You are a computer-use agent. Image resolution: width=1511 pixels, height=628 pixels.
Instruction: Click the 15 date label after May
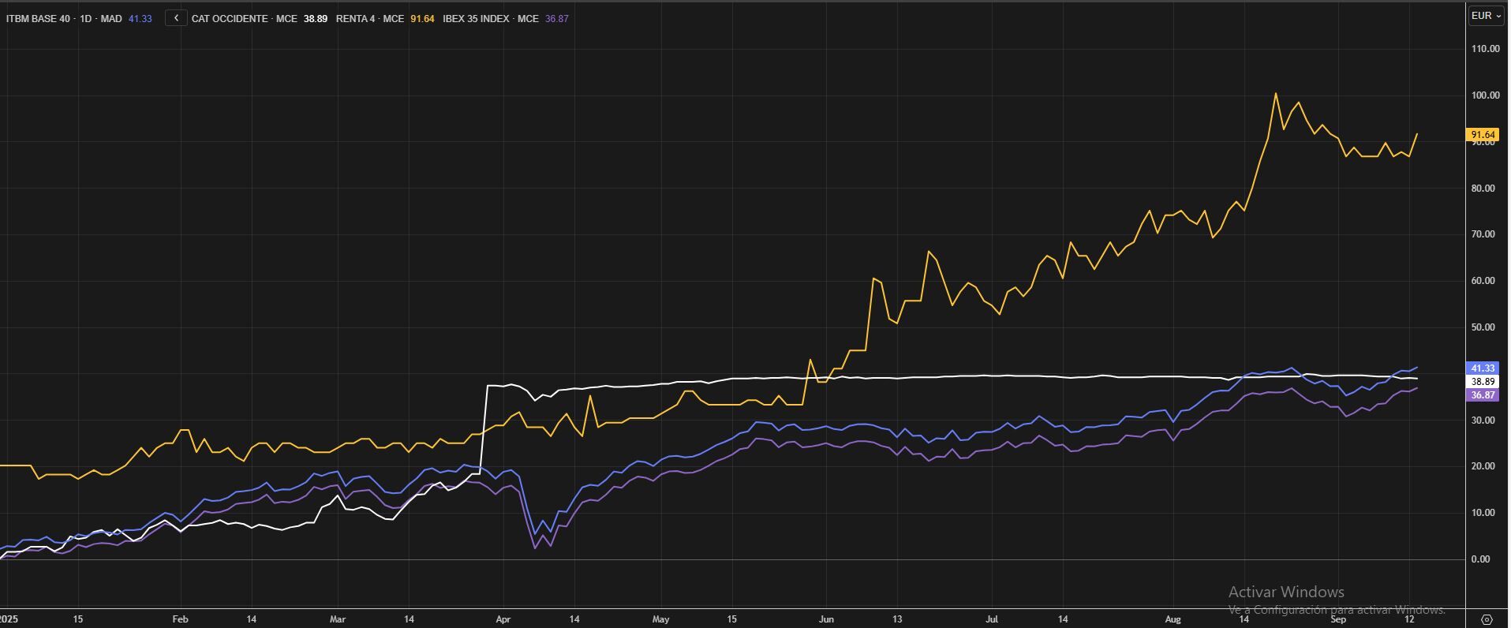[731, 619]
